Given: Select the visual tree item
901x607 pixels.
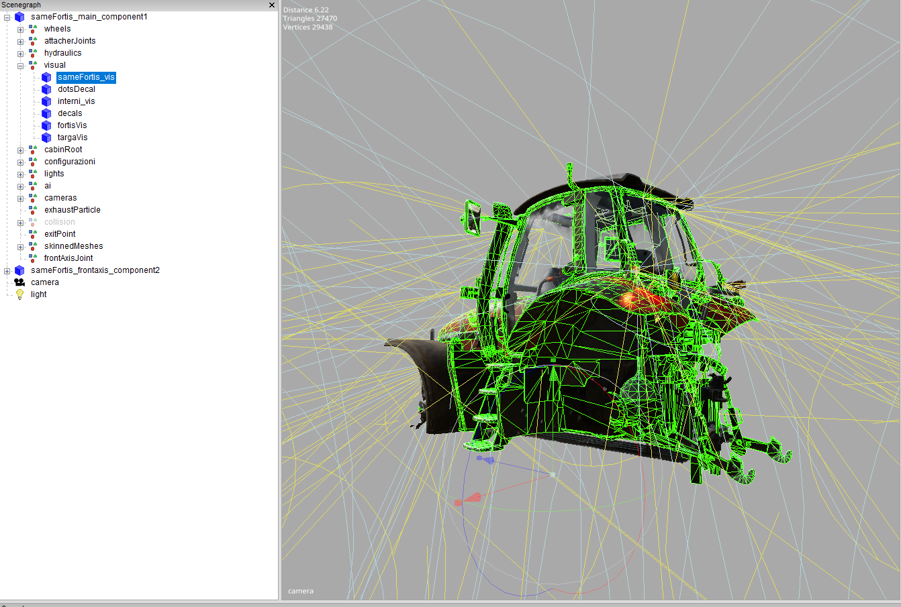Looking at the screenshot, I should (x=55, y=65).
